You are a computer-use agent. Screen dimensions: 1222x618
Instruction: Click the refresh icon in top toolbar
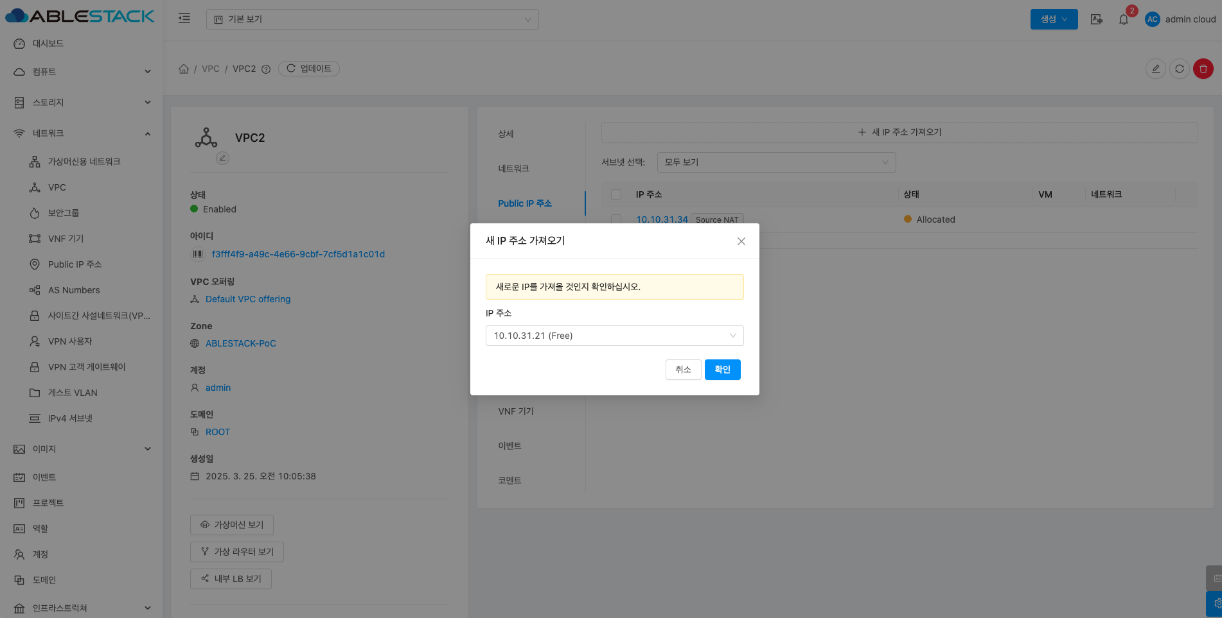pyautogui.click(x=1179, y=69)
